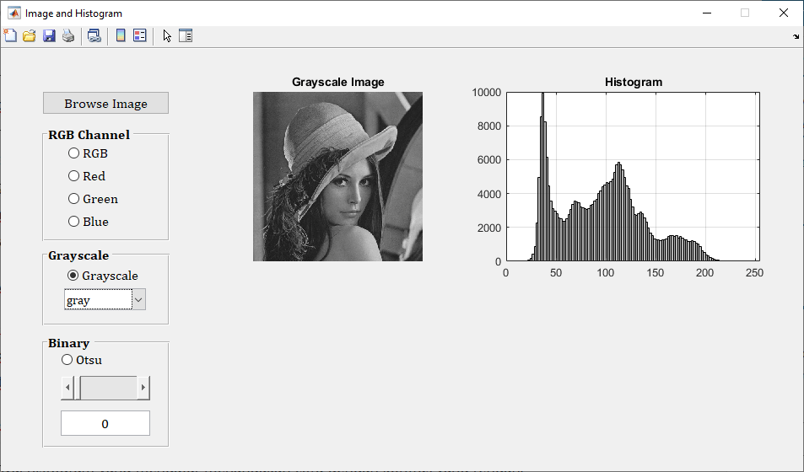The image size is (804, 472).
Task: Click the threshold value field showing 0
Action: (x=105, y=423)
